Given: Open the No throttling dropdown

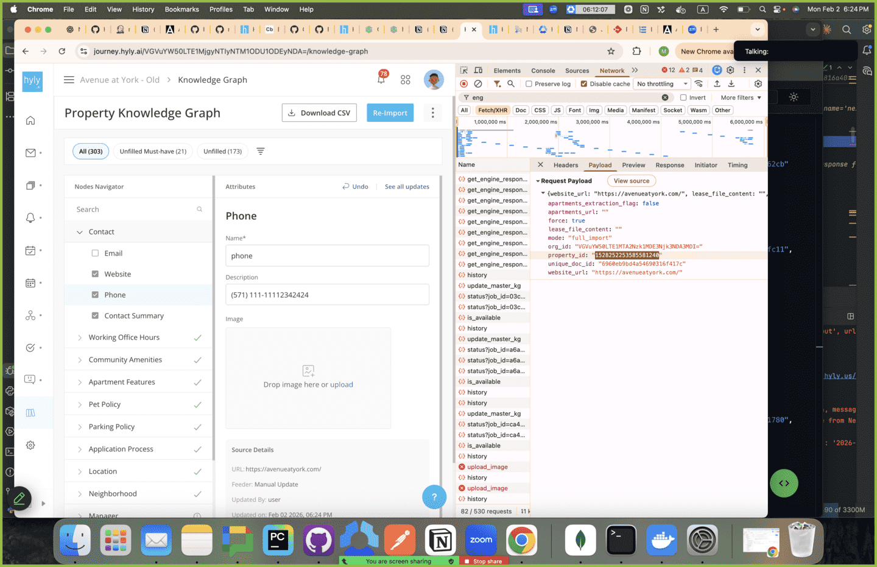Looking at the screenshot, I should click(661, 84).
